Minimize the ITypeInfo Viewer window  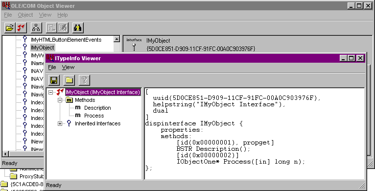click(344, 58)
